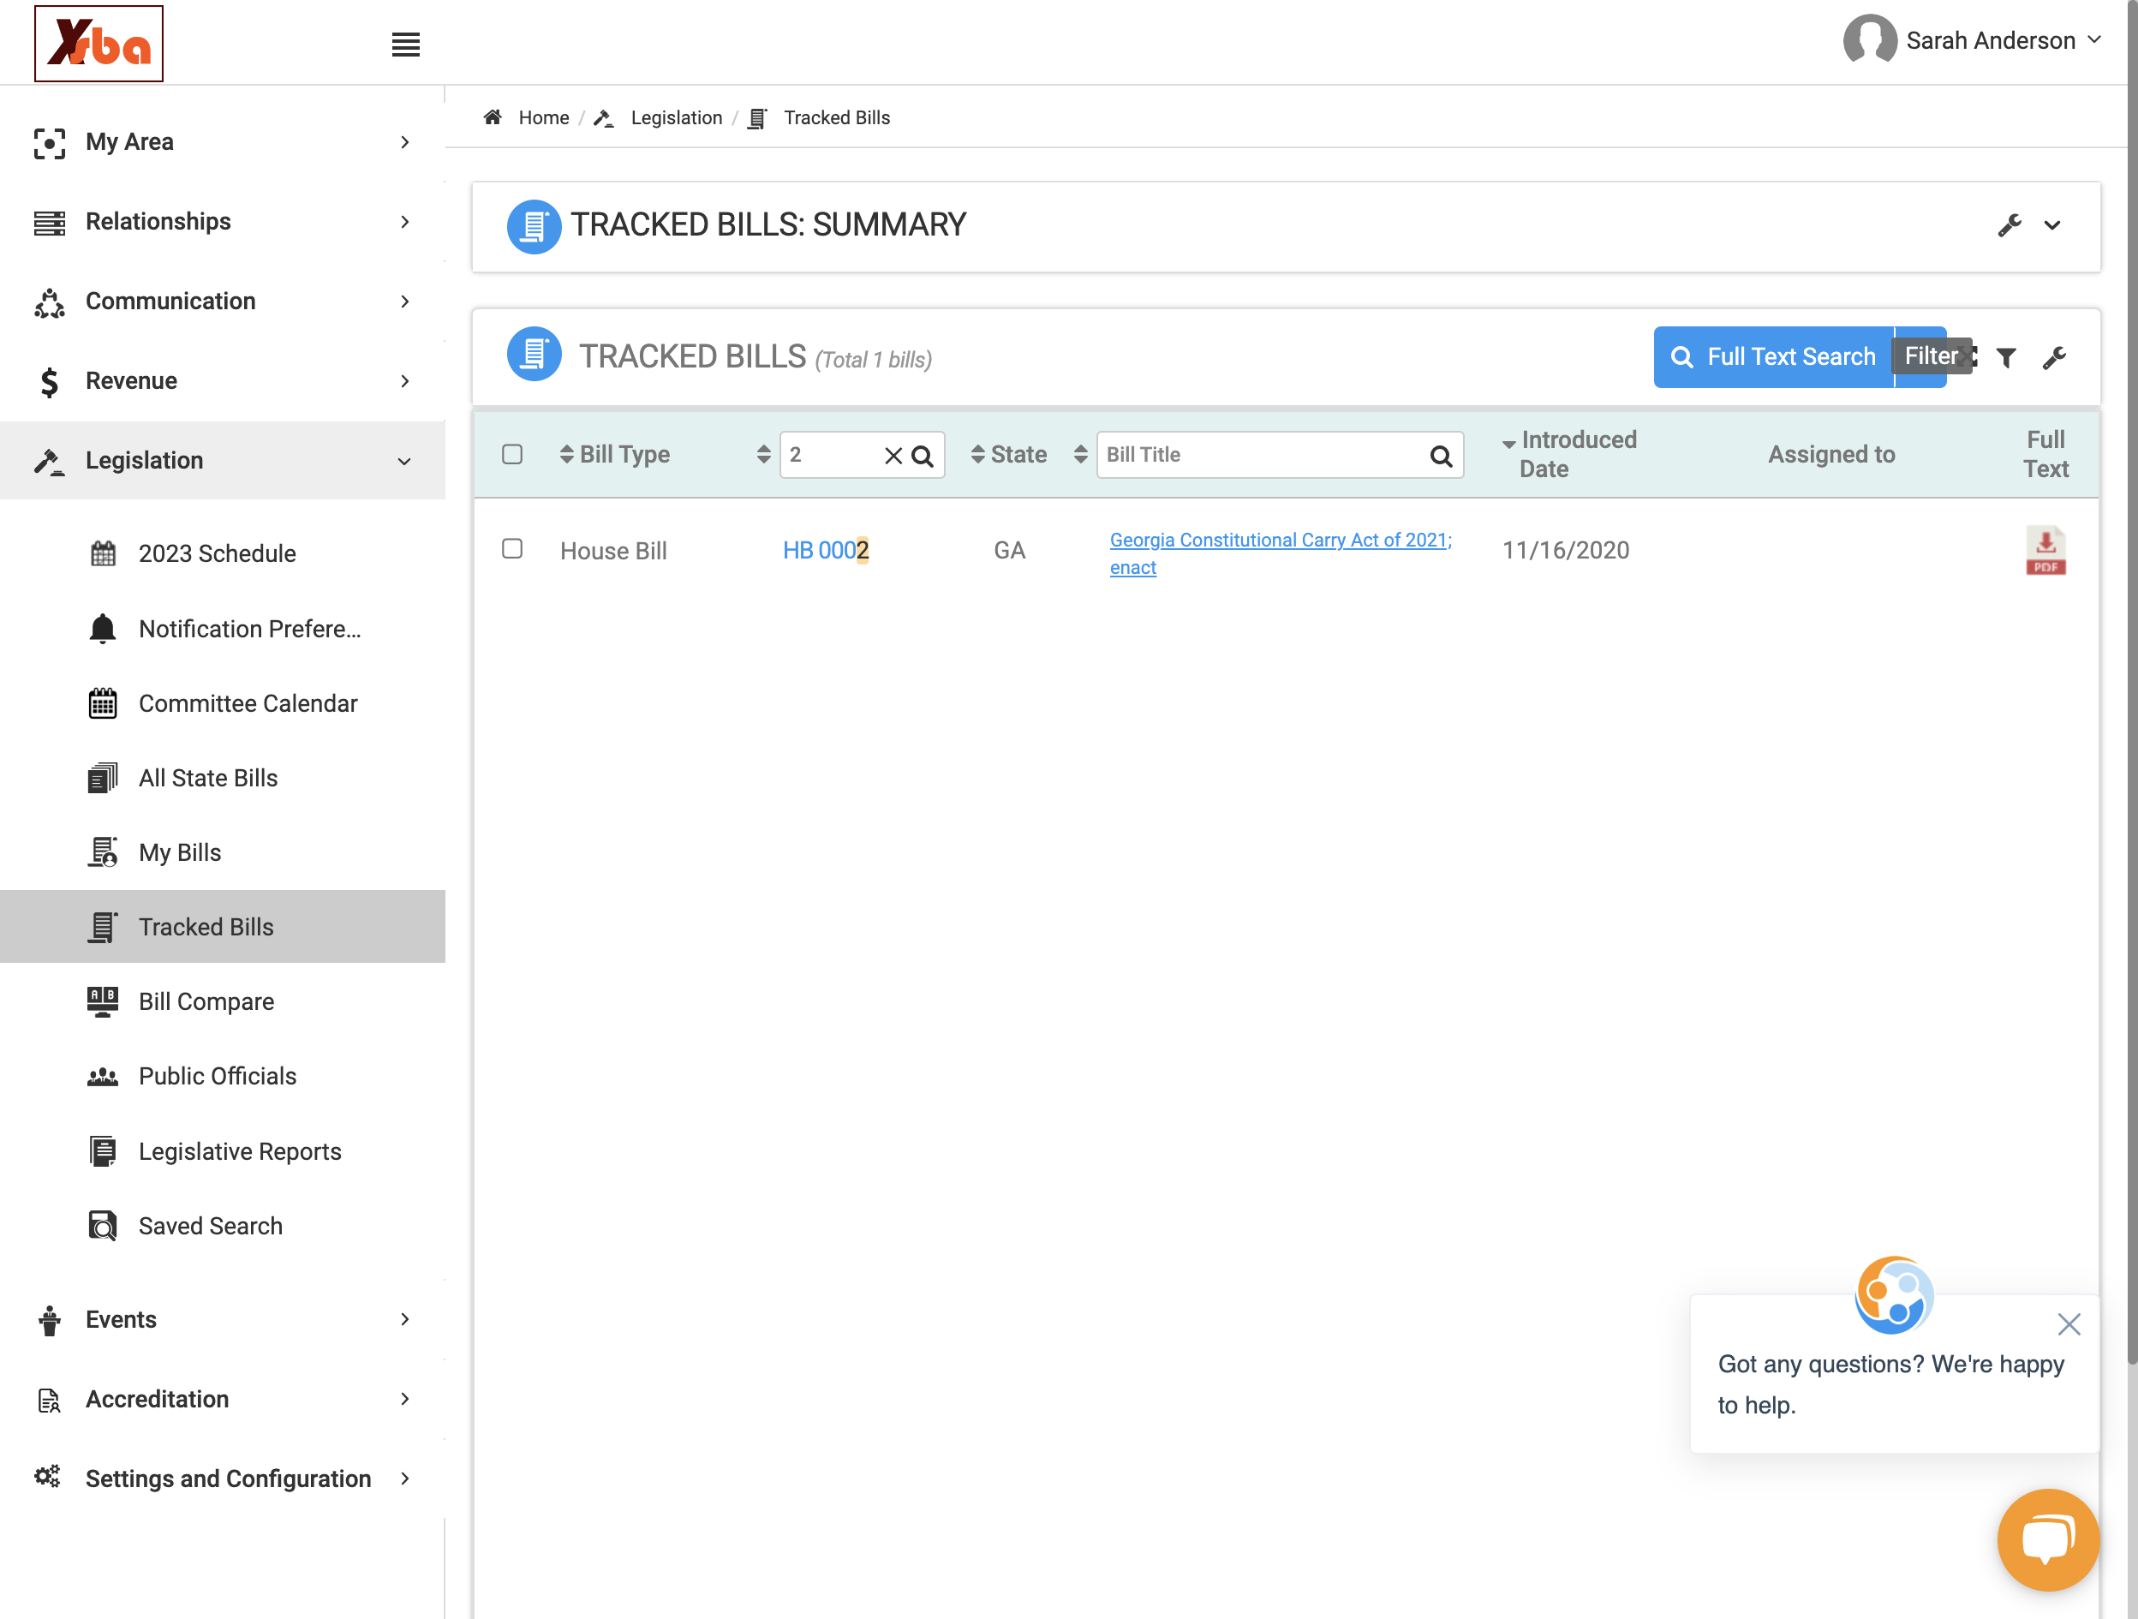This screenshot has height=1619, width=2138.
Task: Sort by the bill number column arrows
Action: [x=763, y=454]
